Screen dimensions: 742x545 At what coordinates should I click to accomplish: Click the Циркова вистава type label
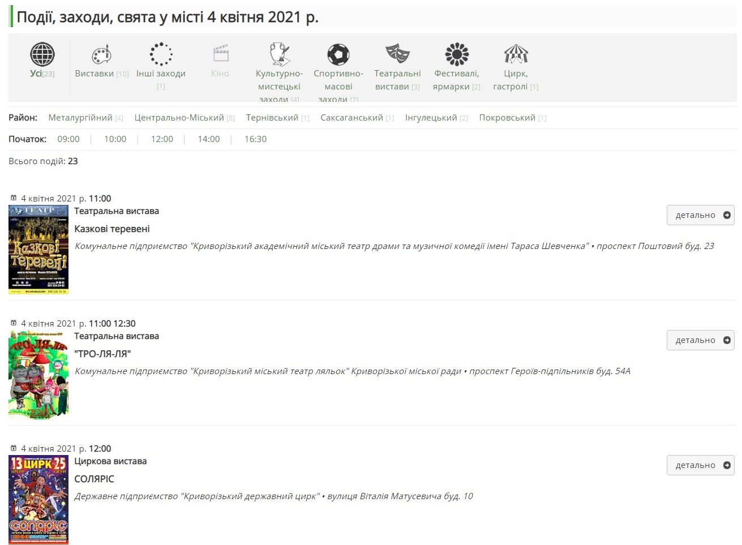tap(110, 461)
